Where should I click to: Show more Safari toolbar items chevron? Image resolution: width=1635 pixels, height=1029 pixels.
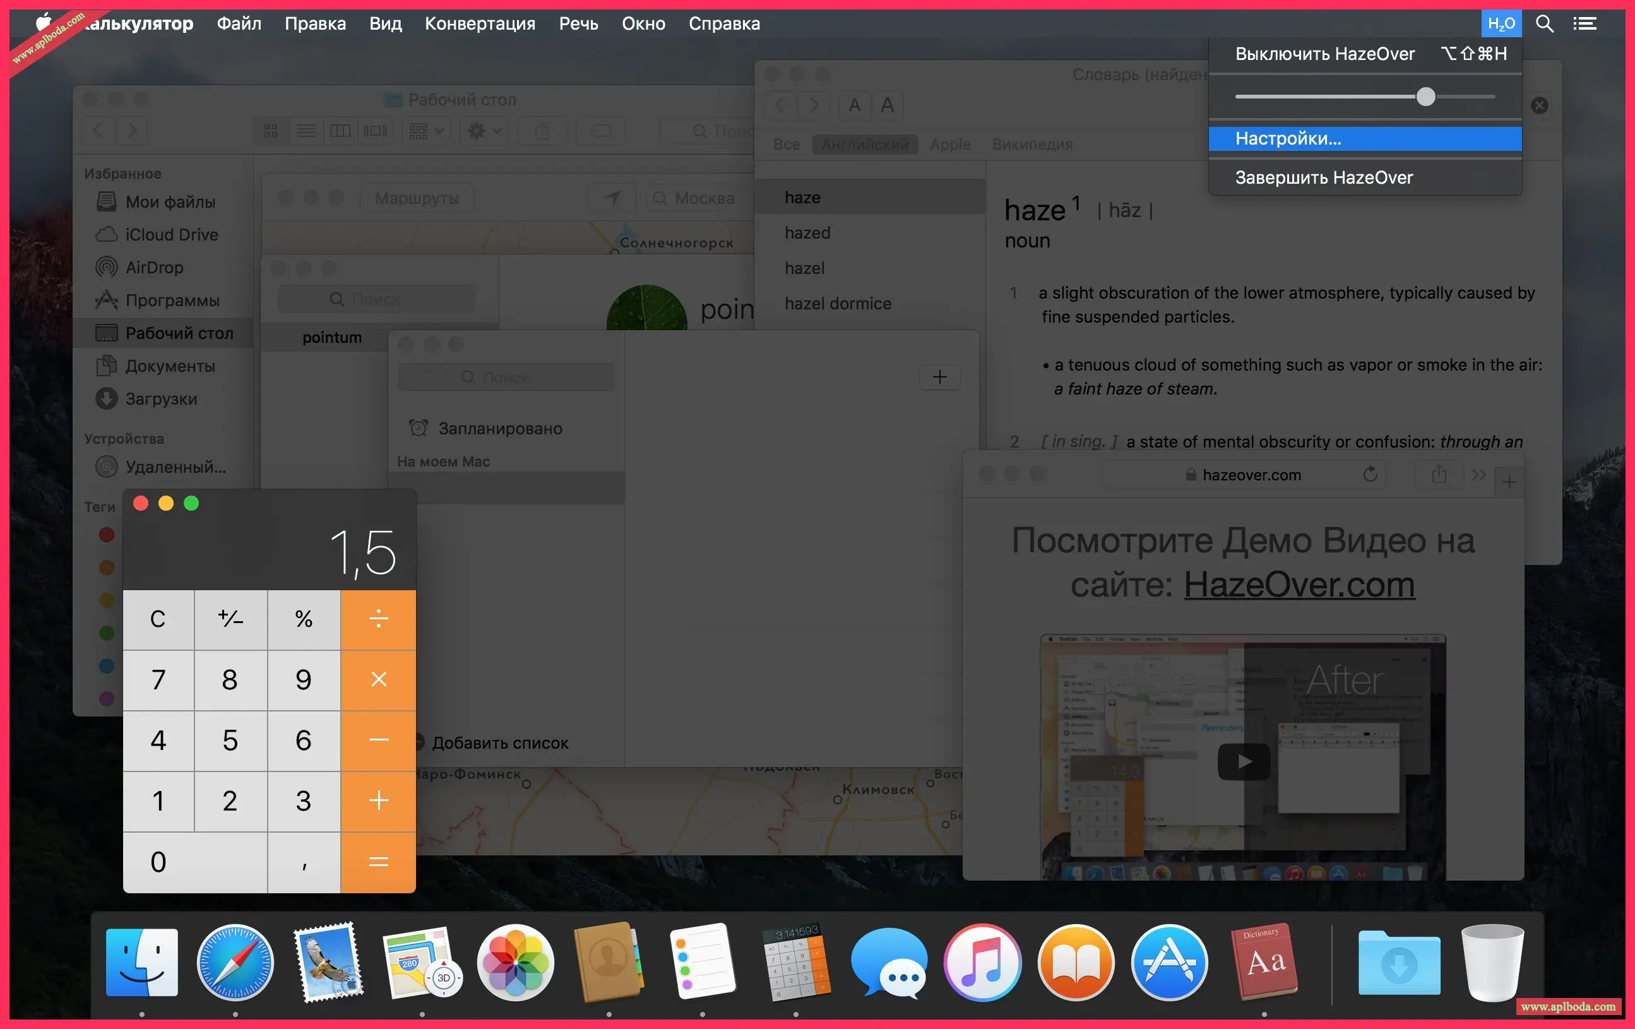click(1479, 474)
